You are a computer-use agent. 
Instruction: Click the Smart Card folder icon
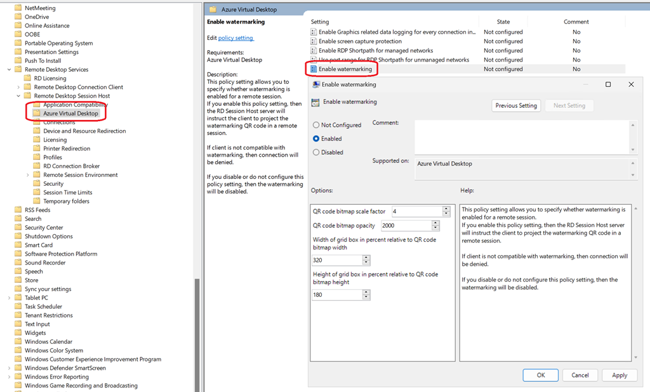tap(18, 245)
